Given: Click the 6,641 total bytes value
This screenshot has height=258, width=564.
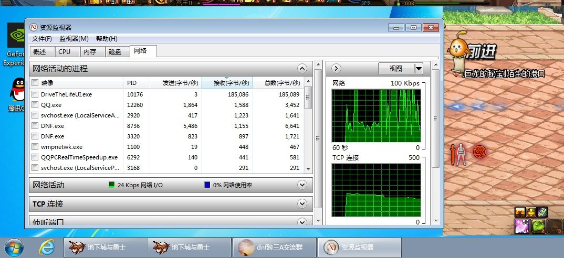Looking at the screenshot, I should coord(292,126).
